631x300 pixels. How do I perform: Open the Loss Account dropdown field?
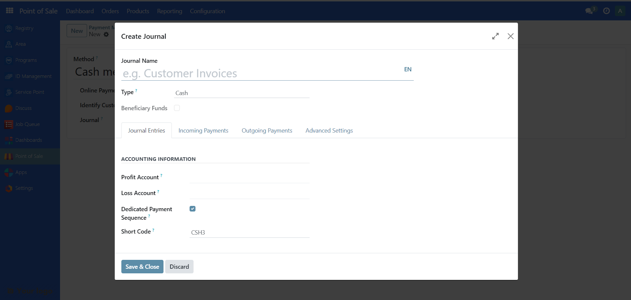tap(249, 193)
